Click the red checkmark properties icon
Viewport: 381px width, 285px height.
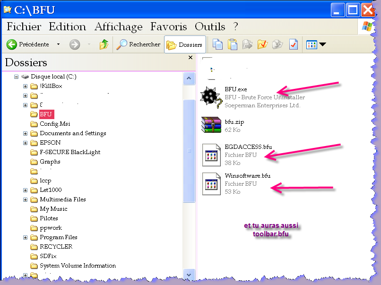pos(294,44)
